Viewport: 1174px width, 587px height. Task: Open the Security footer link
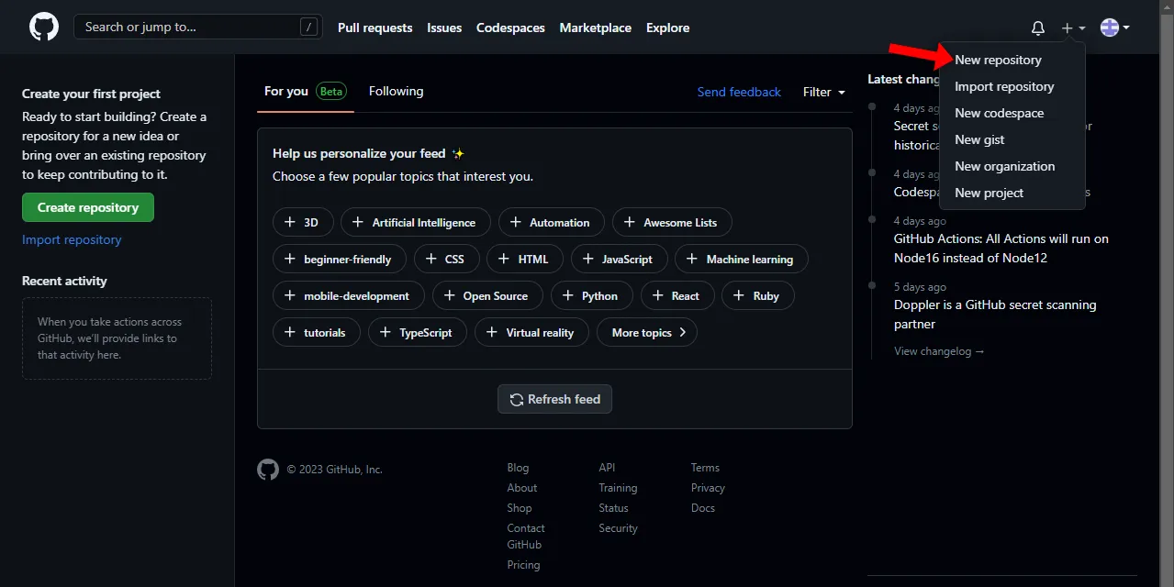click(x=619, y=528)
